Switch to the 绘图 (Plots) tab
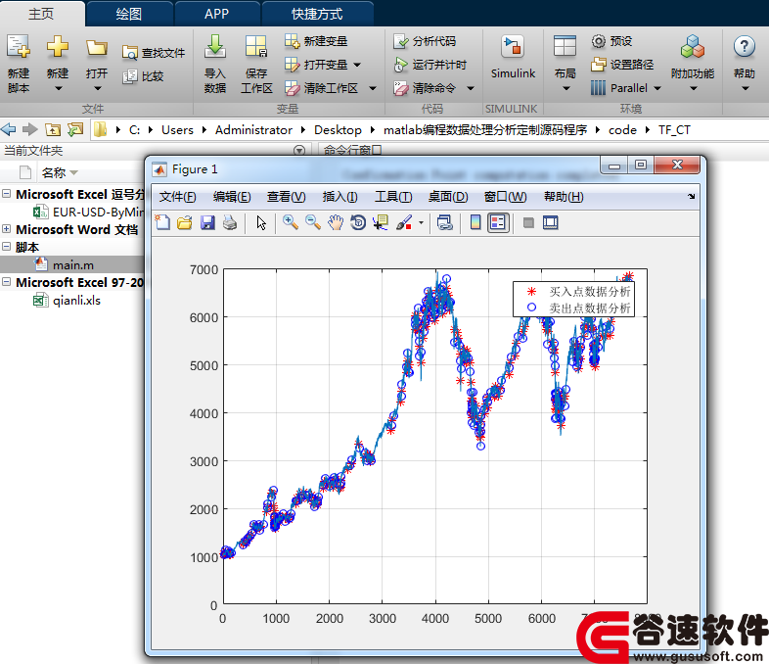Viewport: 769px width, 664px height. tap(129, 14)
